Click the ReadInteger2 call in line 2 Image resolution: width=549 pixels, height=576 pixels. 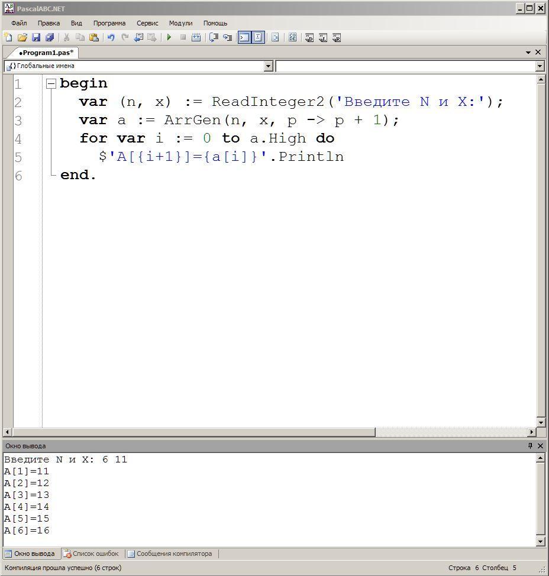[268, 102]
